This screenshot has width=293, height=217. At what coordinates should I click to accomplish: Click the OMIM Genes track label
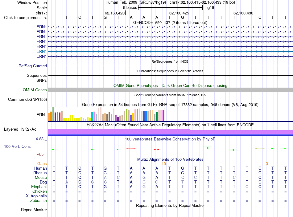[x=35, y=90]
